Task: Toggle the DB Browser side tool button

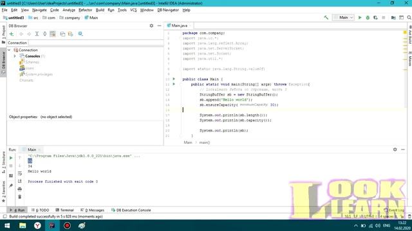Action: click(x=3, y=62)
